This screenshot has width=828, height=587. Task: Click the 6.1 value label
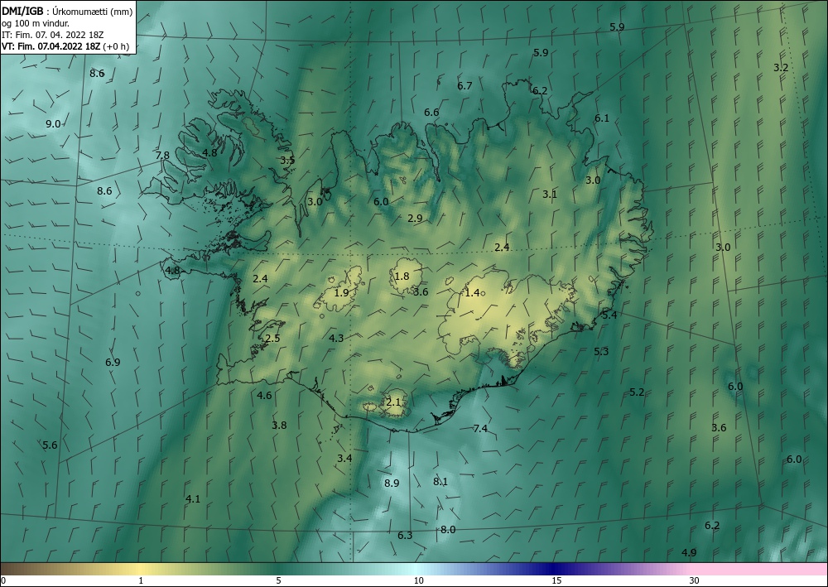tap(602, 118)
